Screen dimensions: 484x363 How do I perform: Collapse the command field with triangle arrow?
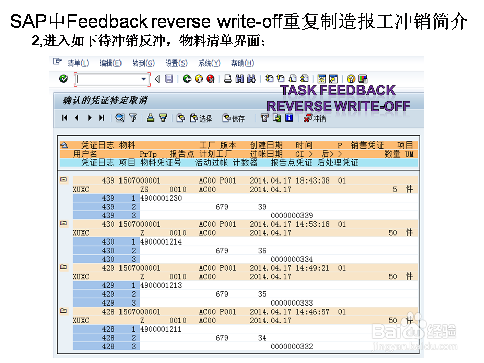157,79
